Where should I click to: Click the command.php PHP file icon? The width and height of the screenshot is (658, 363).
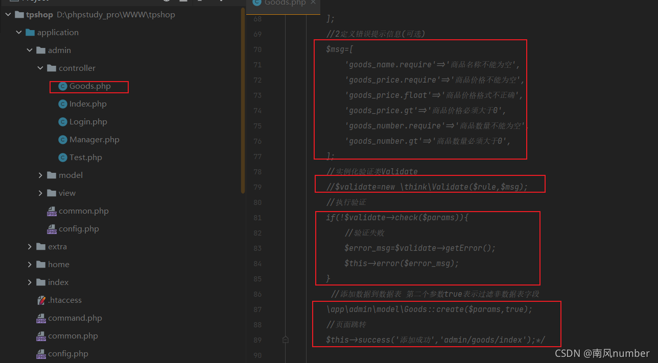(x=41, y=319)
